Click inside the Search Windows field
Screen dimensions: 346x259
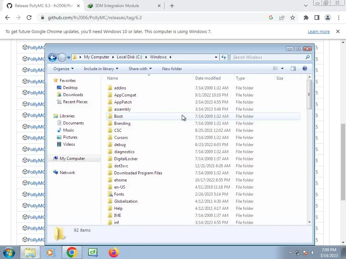click(x=271, y=57)
